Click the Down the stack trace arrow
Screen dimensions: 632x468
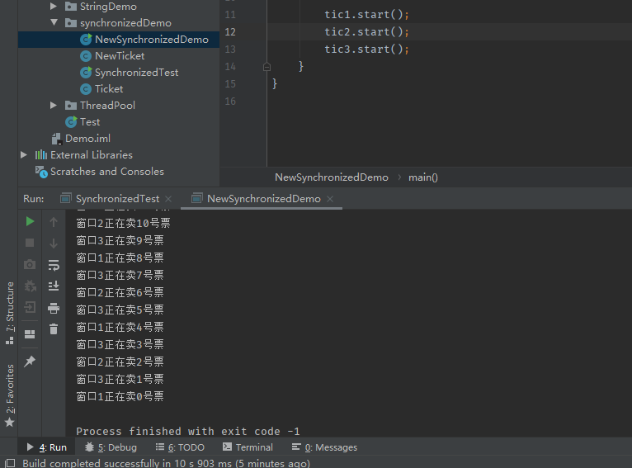coord(54,243)
